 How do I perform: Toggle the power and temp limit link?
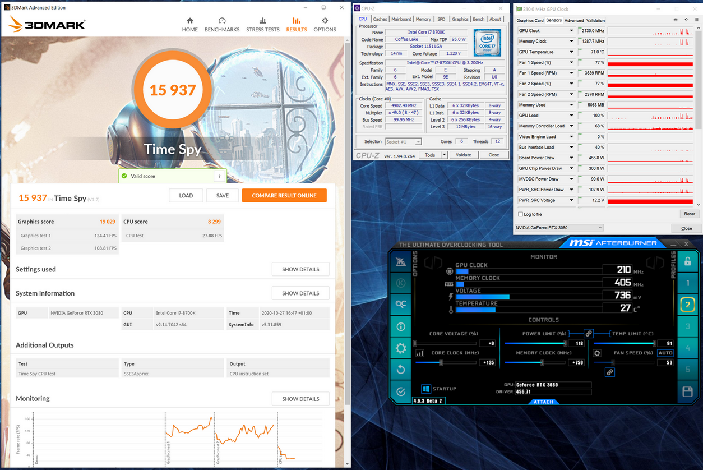588,334
